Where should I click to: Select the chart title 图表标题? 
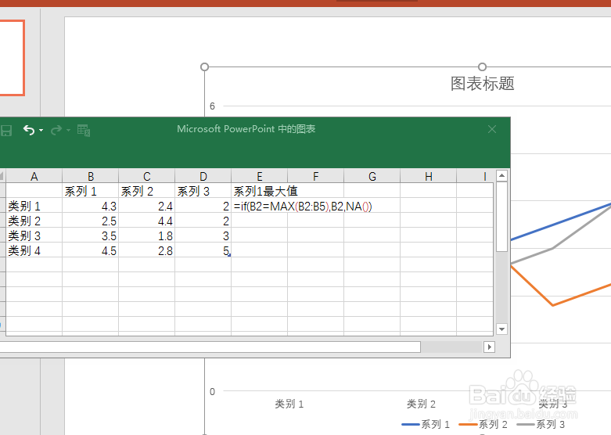(483, 84)
